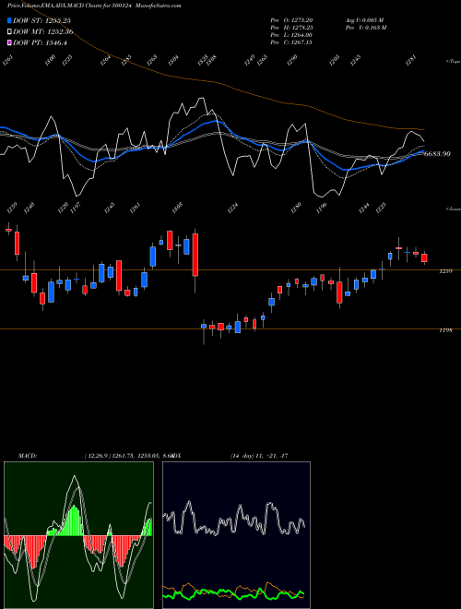Click the Pre L: 1264.00 value
Image resolution: width=461 pixels, height=609 pixels.
[291, 34]
